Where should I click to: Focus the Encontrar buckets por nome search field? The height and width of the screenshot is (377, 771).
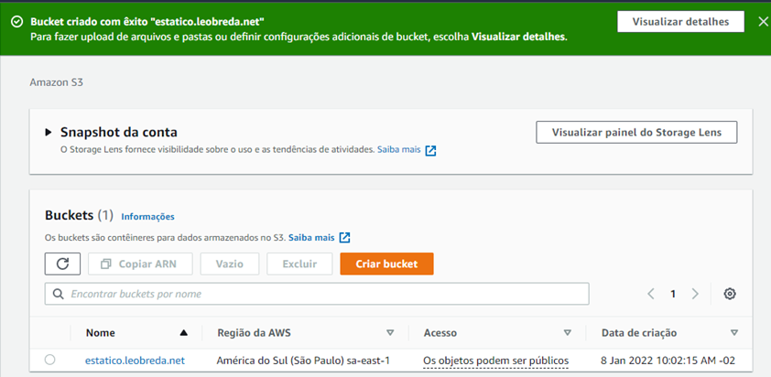(317, 294)
